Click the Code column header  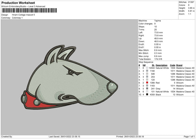point(172,65)
